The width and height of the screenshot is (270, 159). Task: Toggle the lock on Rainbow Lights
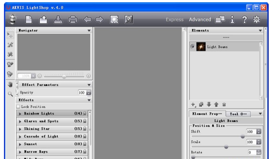click(85, 114)
